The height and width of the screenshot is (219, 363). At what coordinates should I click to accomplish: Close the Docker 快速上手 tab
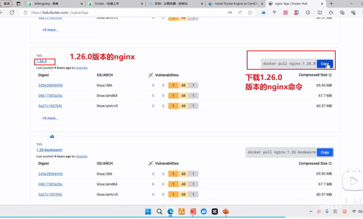click(x=142, y=4)
